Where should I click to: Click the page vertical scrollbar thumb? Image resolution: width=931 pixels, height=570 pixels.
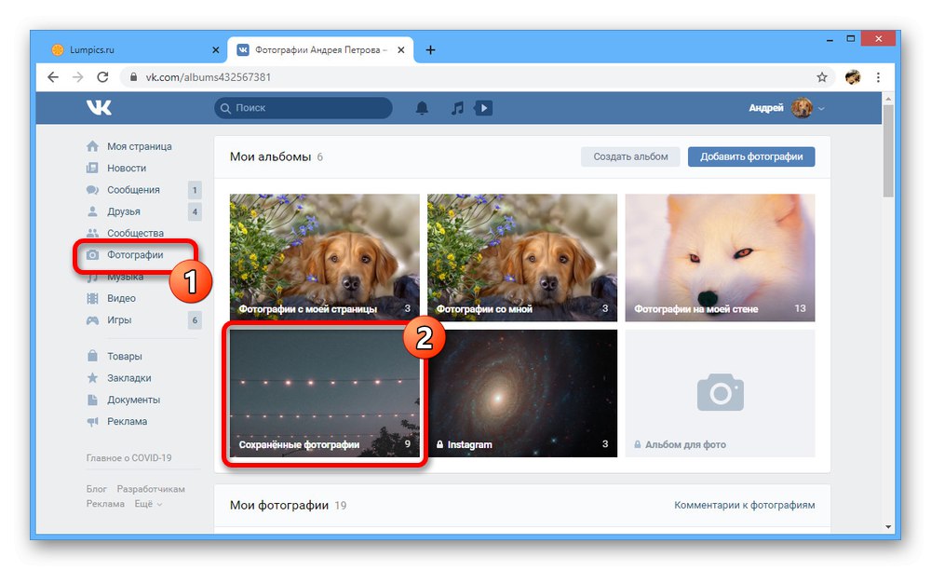point(888,151)
